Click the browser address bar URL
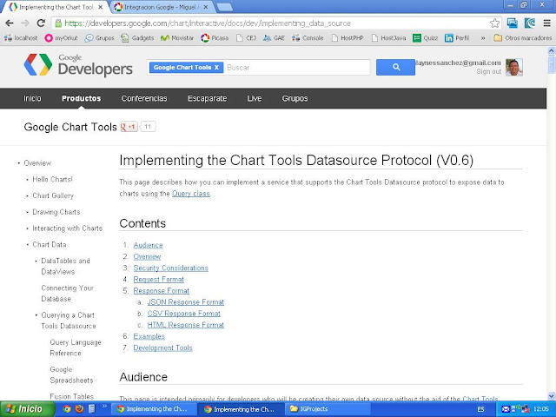Viewport: 556px width, 417px height. (208, 23)
